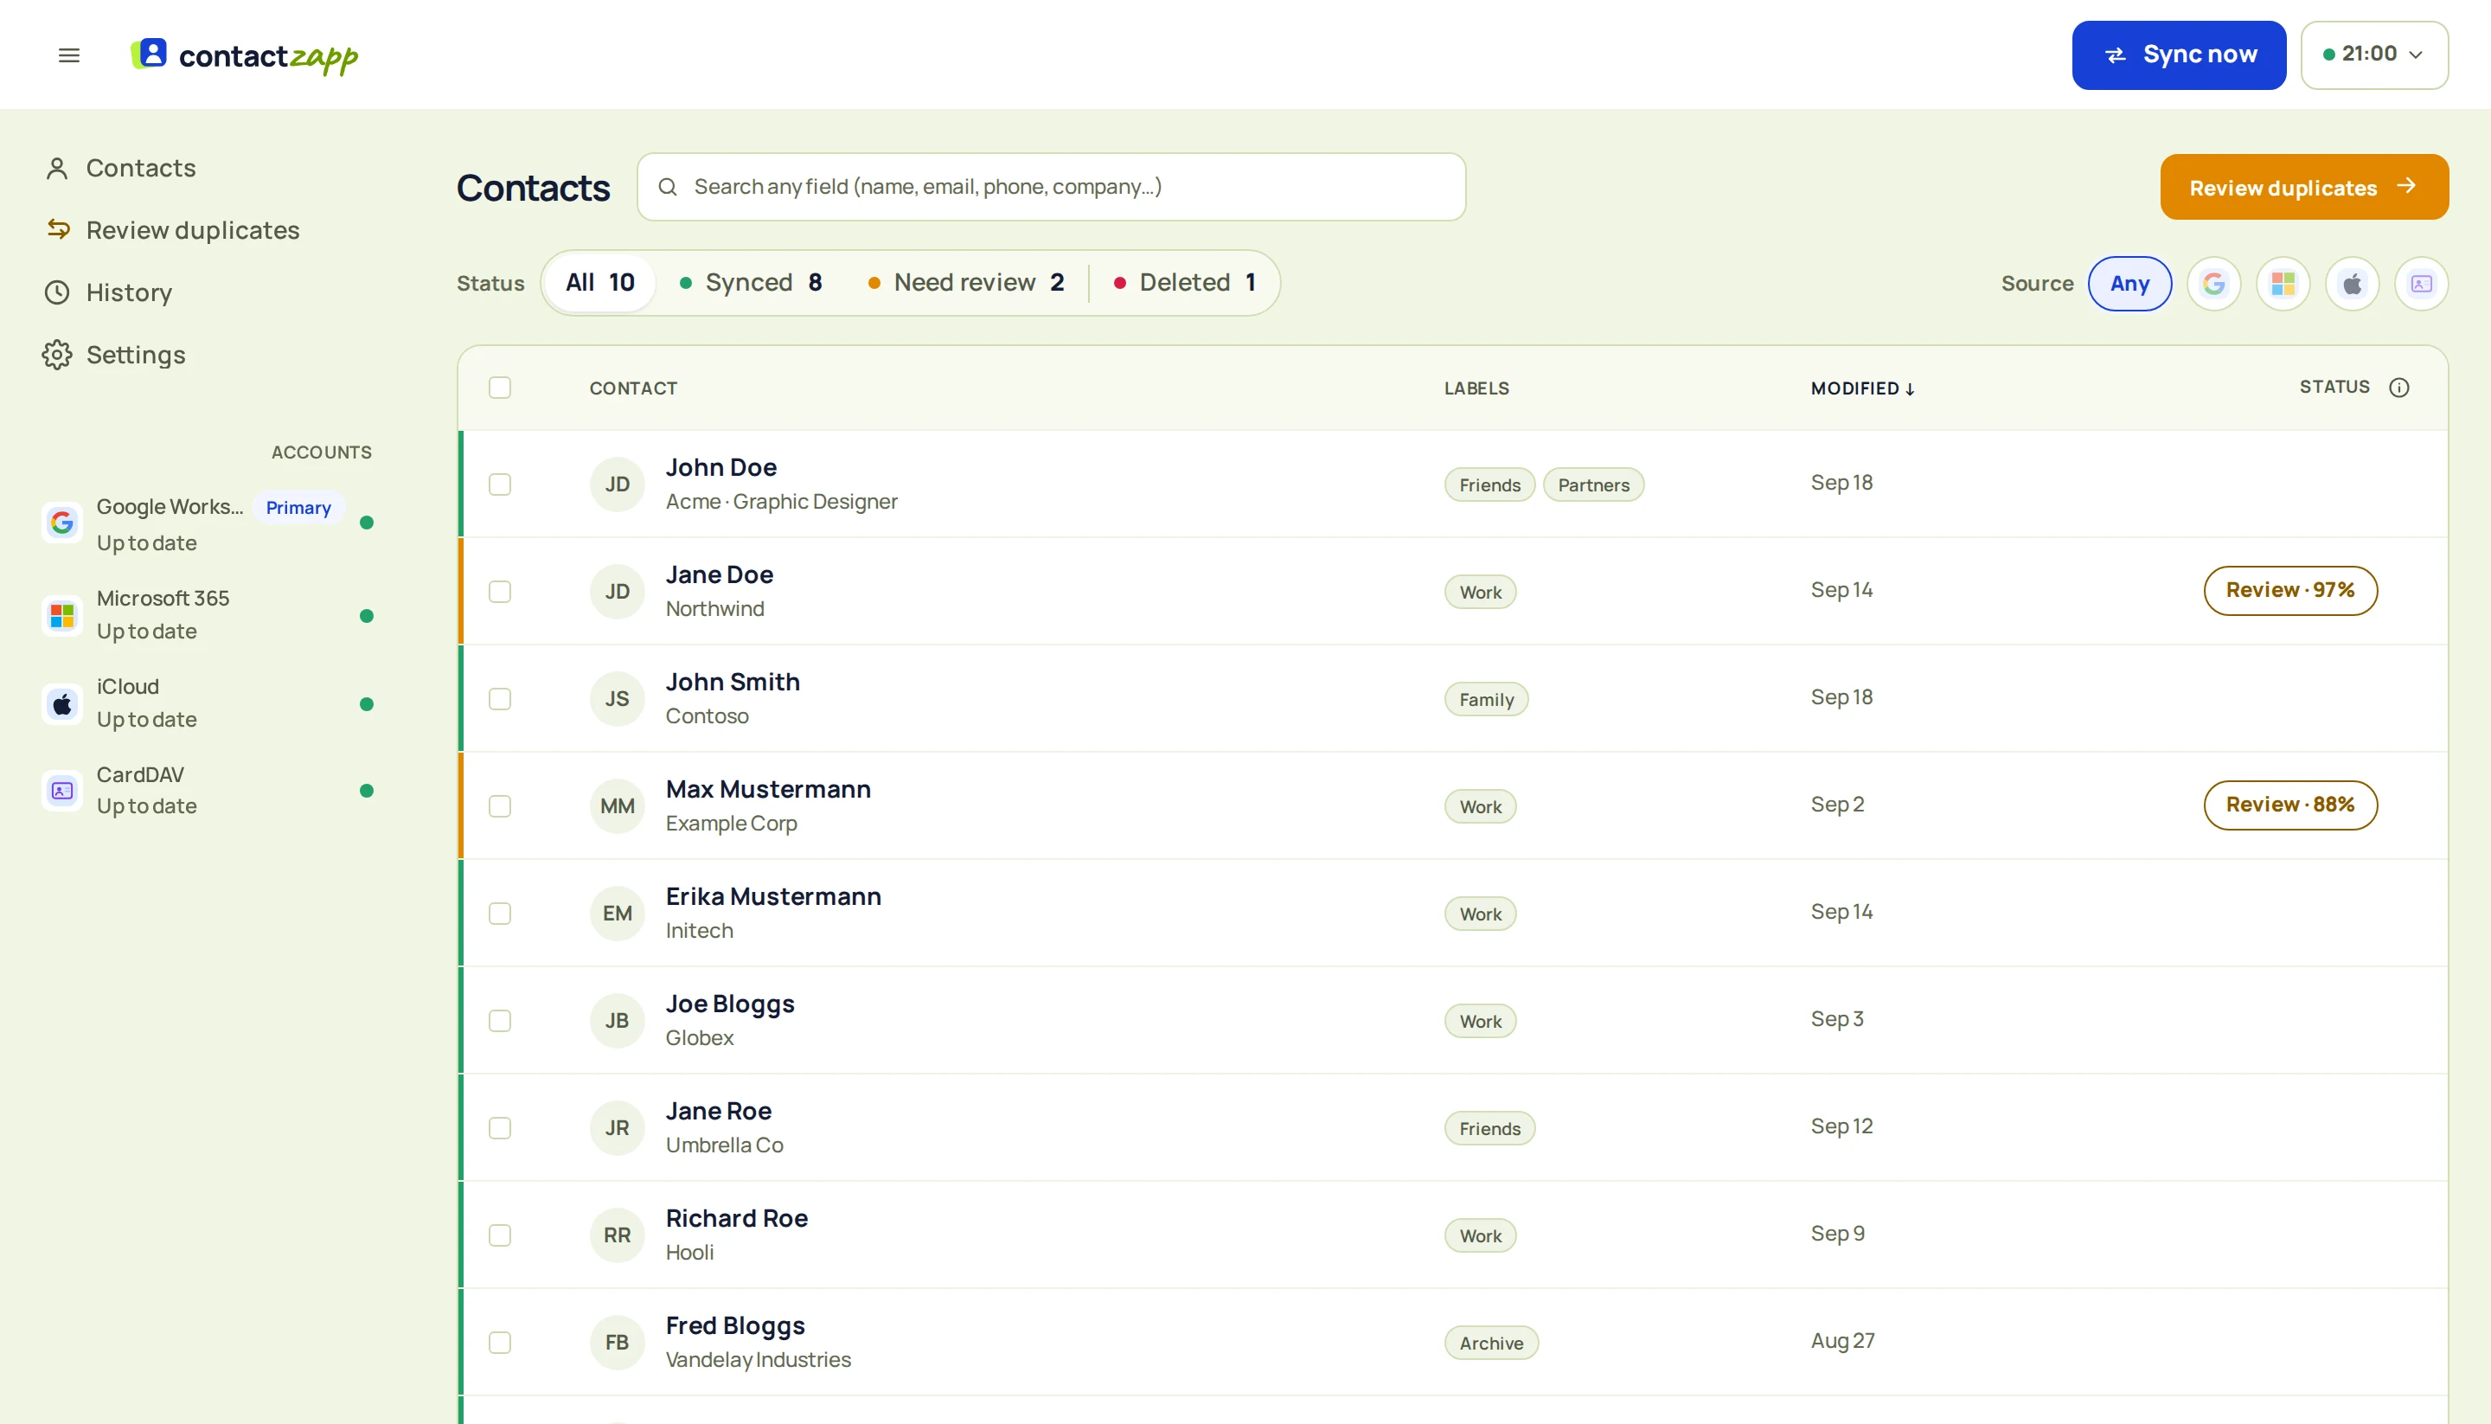Select Erika Mustermann's row checkbox
Image resolution: width=2491 pixels, height=1424 pixels.
point(500,914)
